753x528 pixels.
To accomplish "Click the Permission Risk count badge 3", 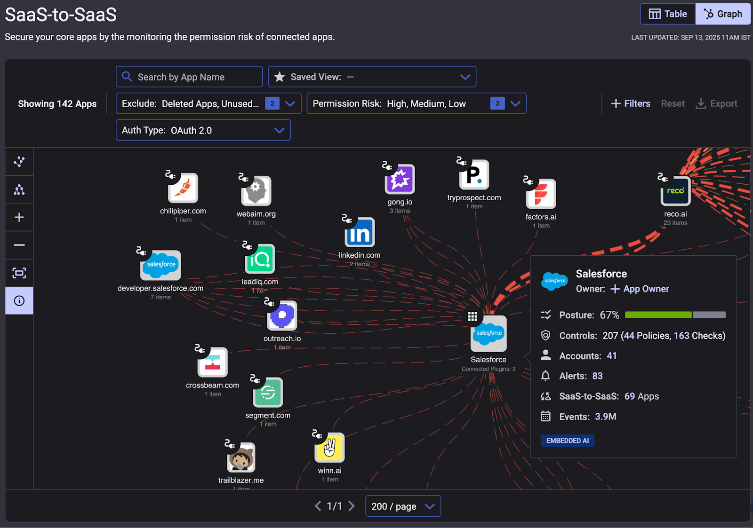I will (x=497, y=103).
